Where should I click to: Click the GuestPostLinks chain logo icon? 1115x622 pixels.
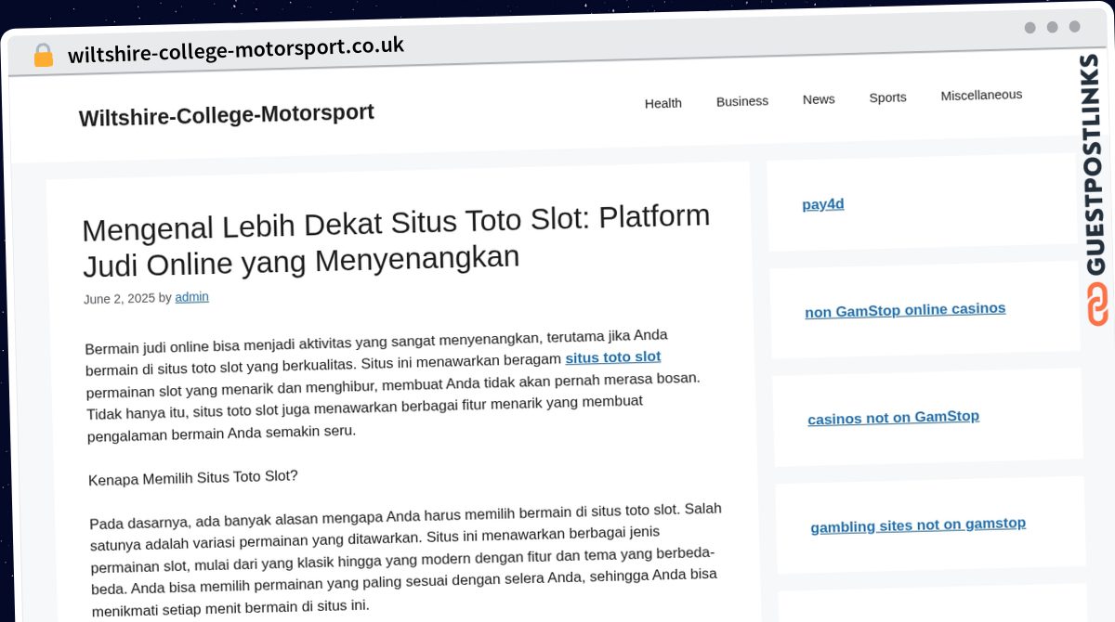[x=1097, y=305]
